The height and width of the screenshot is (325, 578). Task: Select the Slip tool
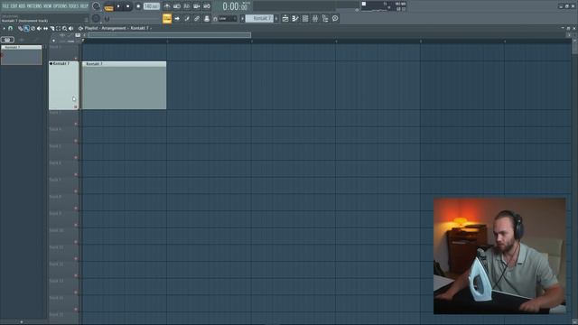pos(46,28)
